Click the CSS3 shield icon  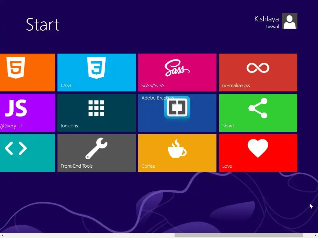pyautogui.click(x=96, y=68)
